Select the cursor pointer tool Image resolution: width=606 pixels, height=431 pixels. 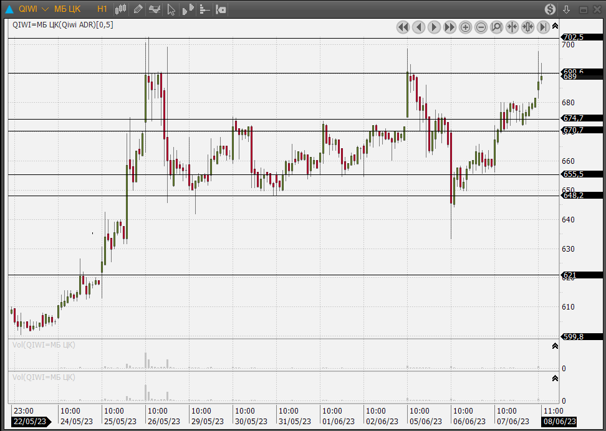pyautogui.click(x=171, y=9)
